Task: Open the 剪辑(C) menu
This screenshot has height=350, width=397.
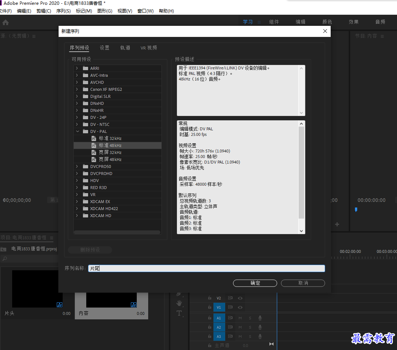Action: (x=43, y=11)
